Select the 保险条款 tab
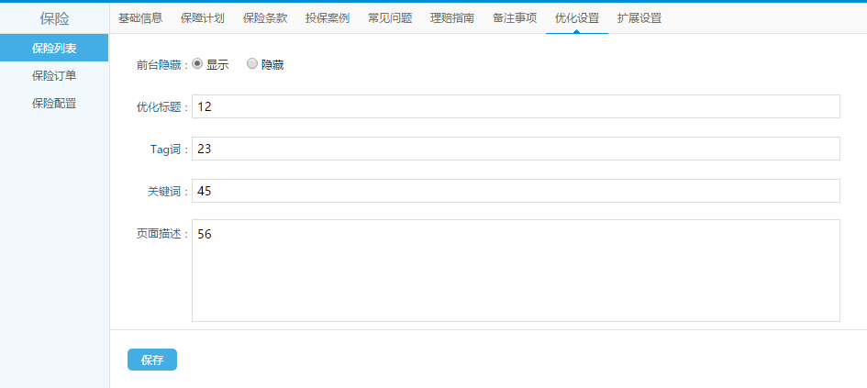This screenshot has height=388, width=867. click(265, 18)
